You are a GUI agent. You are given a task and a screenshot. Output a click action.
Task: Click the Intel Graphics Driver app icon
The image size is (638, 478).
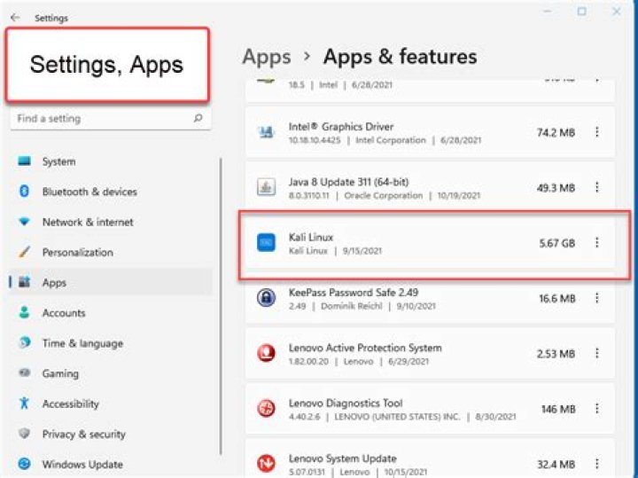tap(266, 132)
